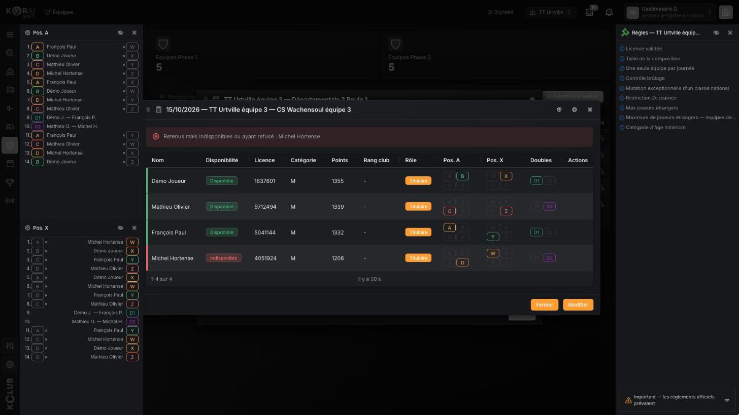Open the inbox icon with badge

[x=589, y=12]
